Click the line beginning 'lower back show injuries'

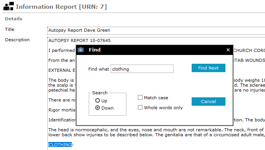pos(156,135)
